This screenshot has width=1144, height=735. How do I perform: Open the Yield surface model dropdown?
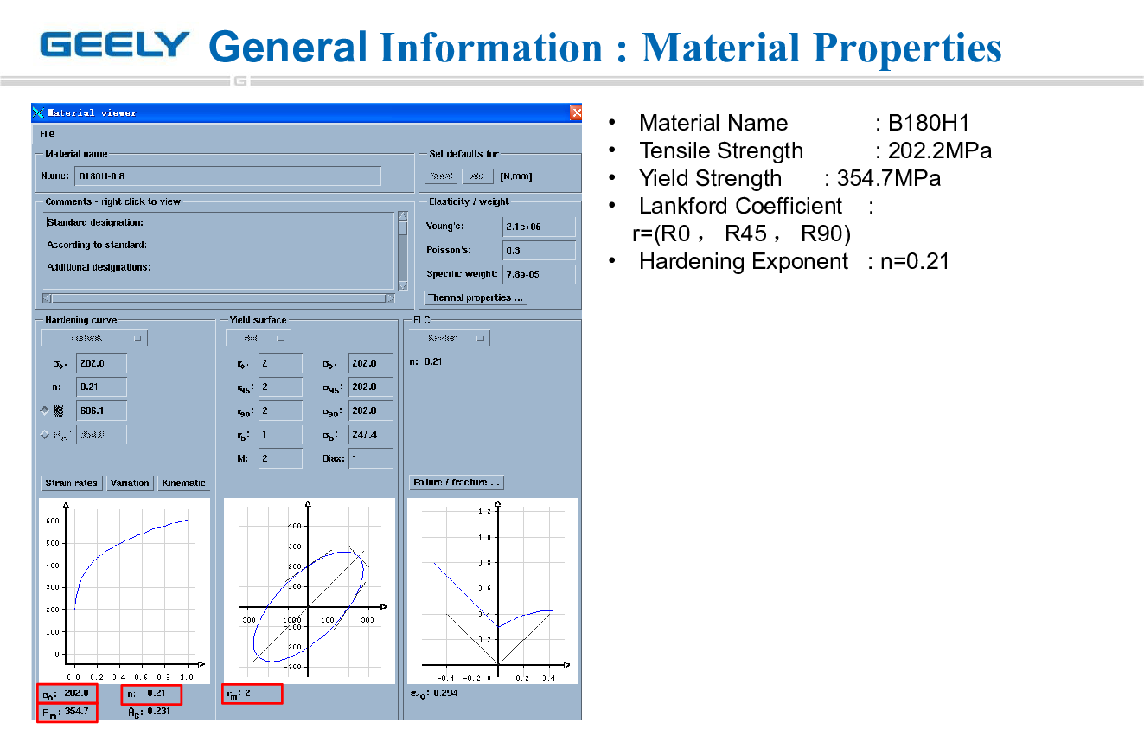tap(258, 338)
